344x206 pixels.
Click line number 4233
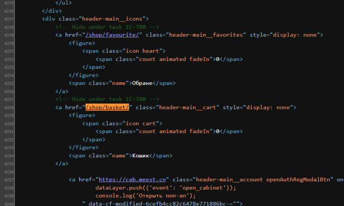(9, 148)
